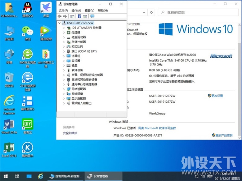The height and width of the screenshot is (181, 242).
Task: Open the 帮助(H) menu
Action: click(103, 11)
